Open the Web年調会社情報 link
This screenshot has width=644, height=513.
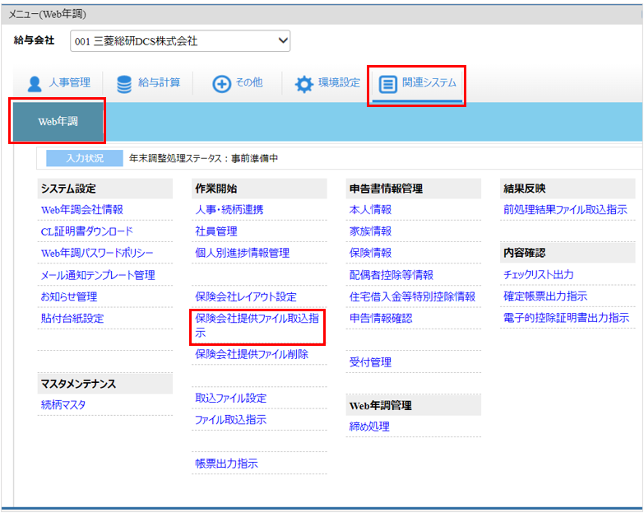click(x=81, y=210)
